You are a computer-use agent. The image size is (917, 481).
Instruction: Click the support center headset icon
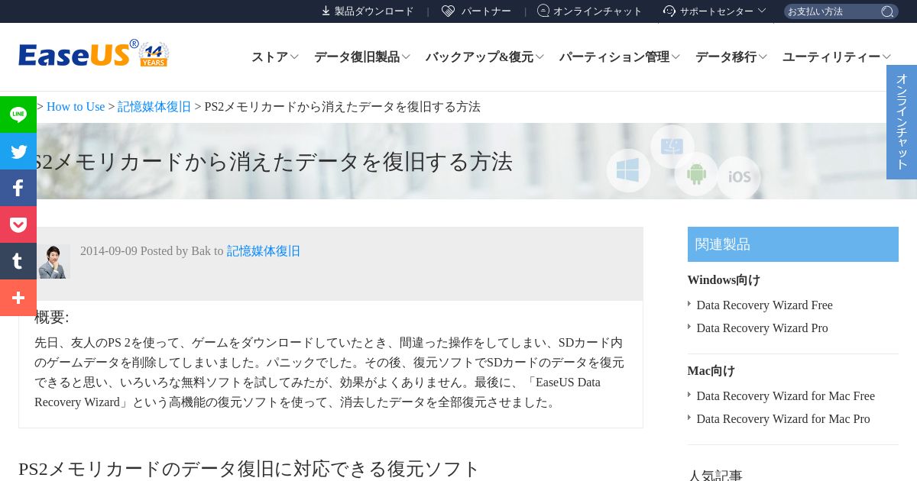(x=669, y=11)
